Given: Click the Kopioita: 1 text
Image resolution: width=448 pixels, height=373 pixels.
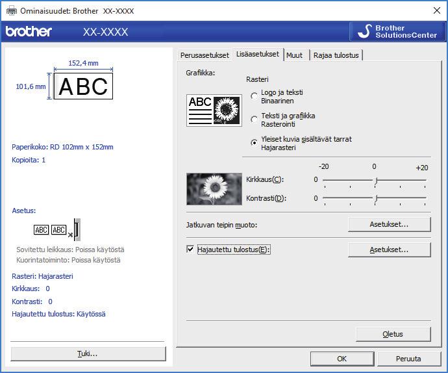Looking at the screenshot, I should [x=29, y=160].
